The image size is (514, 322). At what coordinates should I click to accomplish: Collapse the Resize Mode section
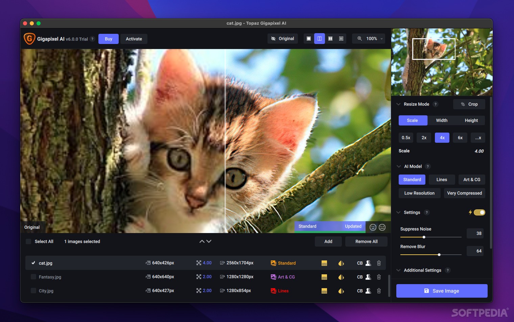click(x=398, y=104)
